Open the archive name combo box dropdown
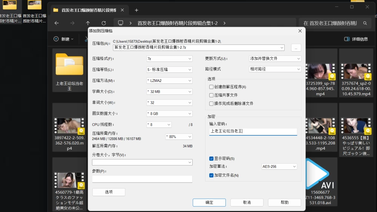This screenshot has width=377, height=212. (x=282, y=48)
